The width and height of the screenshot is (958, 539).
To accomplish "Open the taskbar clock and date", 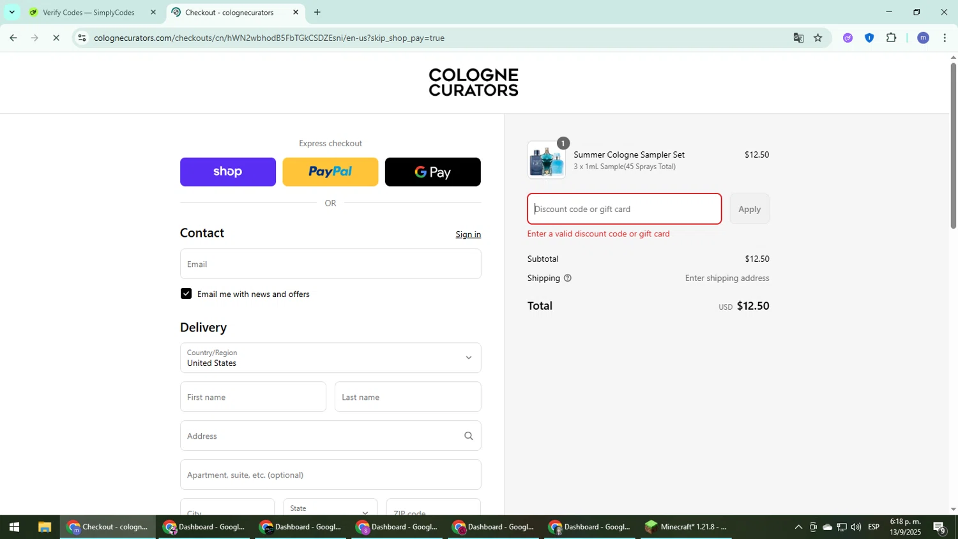I will pyautogui.click(x=906, y=528).
